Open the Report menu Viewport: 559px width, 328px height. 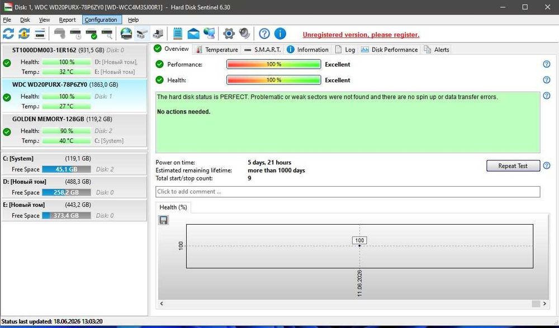click(x=67, y=20)
